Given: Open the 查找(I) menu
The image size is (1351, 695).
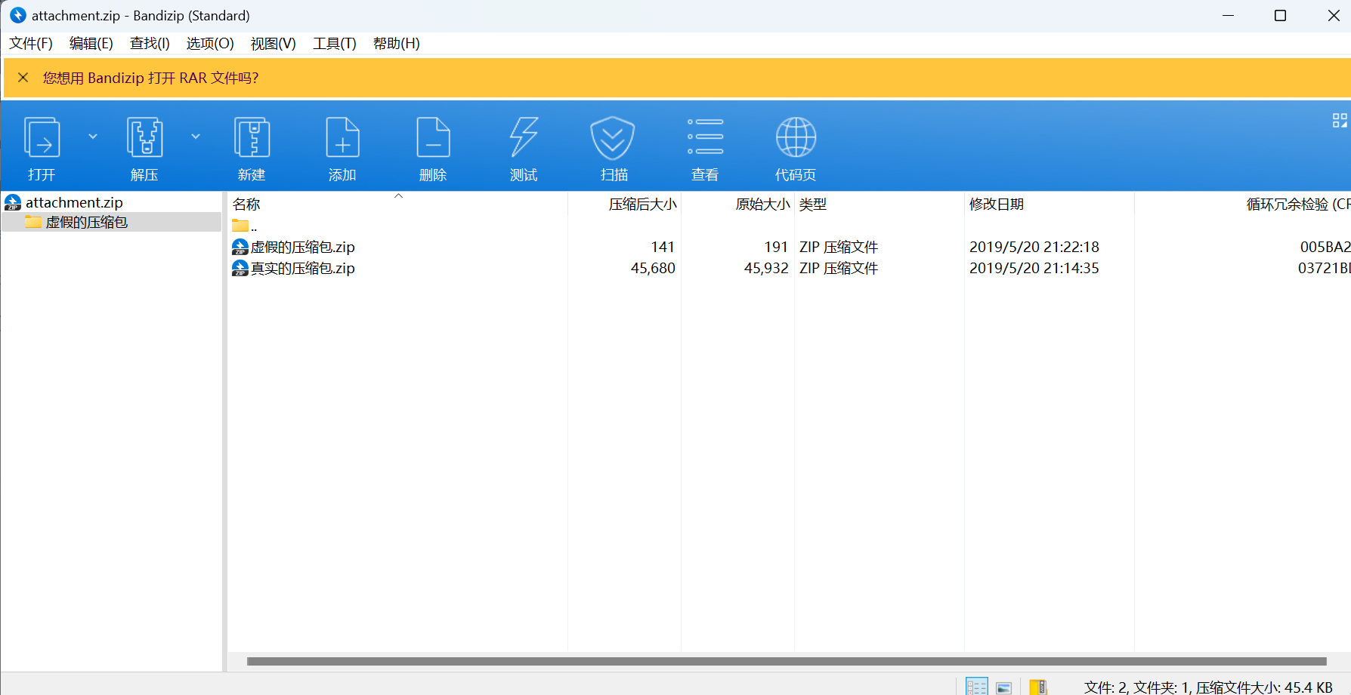Looking at the screenshot, I should click(150, 44).
